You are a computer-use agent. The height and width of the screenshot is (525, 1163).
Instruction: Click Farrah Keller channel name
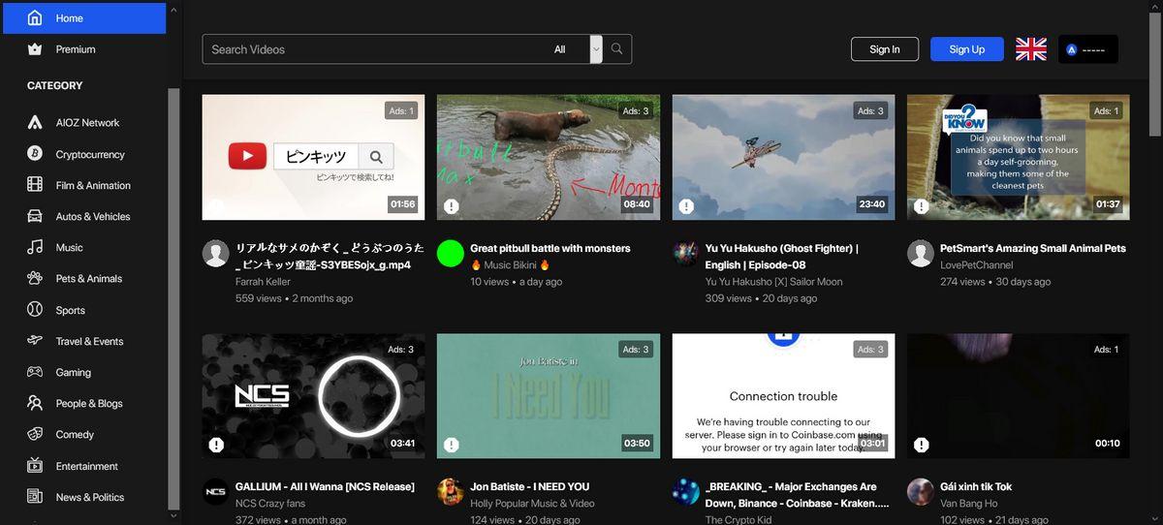tap(263, 282)
